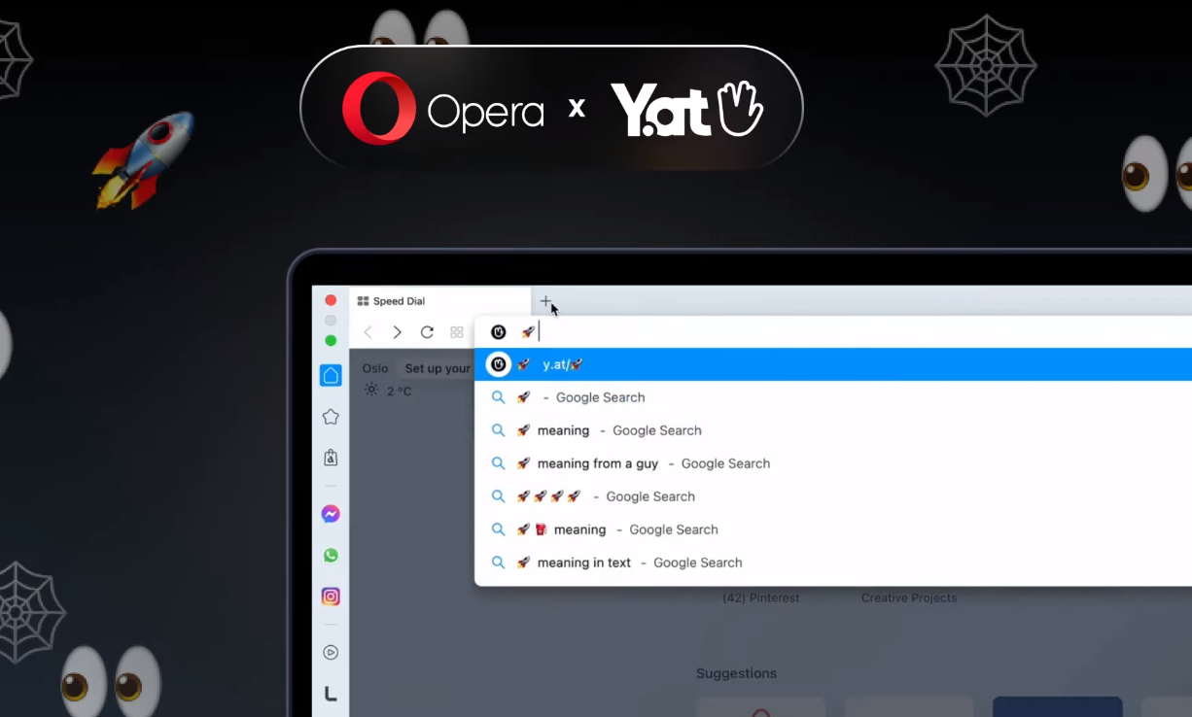Open the Speed Dial tab
This screenshot has width=1192, height=717.
point(439,301)
